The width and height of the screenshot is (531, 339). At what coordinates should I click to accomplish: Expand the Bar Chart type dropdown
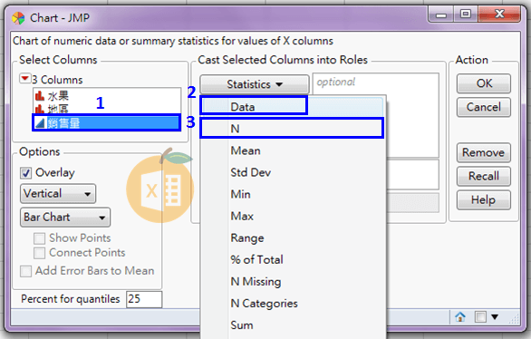point(65,217)
